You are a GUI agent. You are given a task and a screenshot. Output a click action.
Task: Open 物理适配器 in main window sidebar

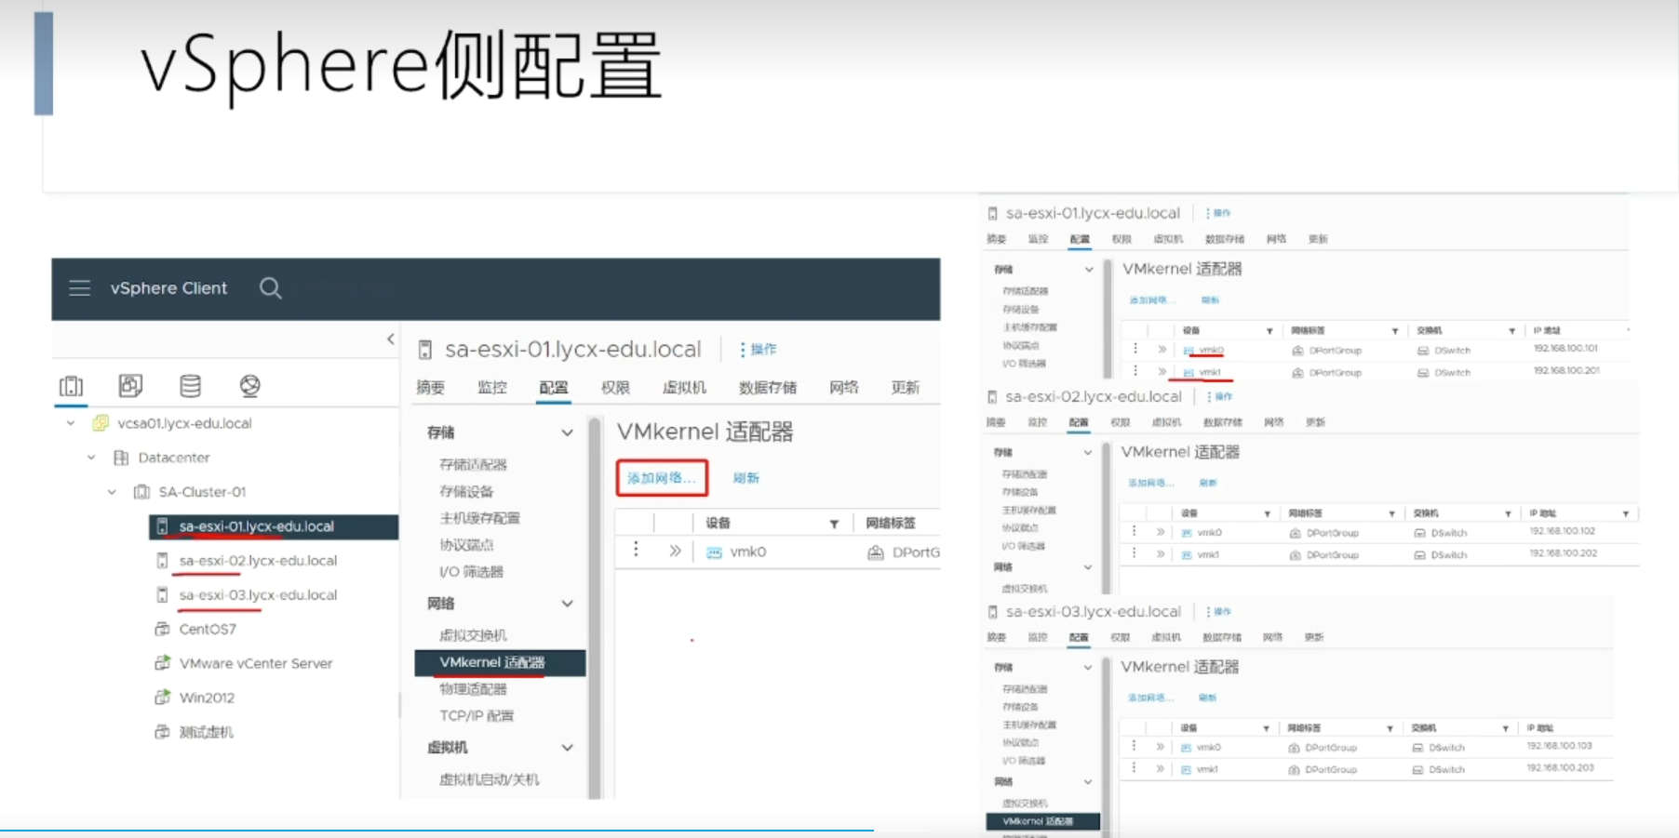[x=473, y=689]
